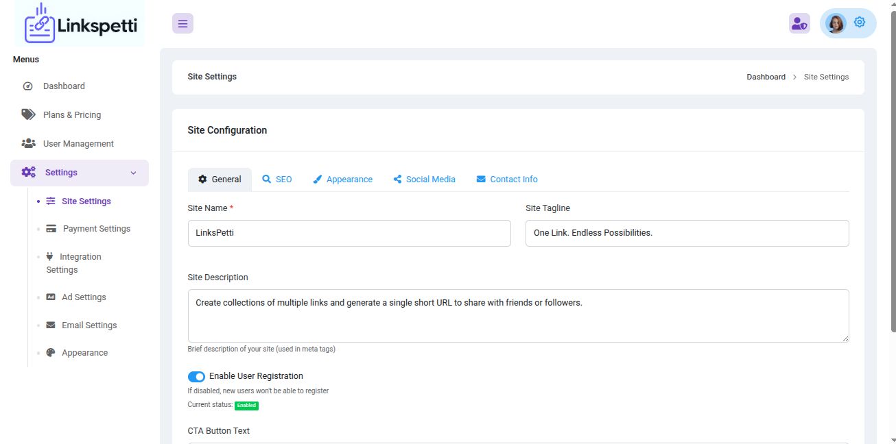Click the Contact Info envelope icon
896x444 pixels.
481,180
